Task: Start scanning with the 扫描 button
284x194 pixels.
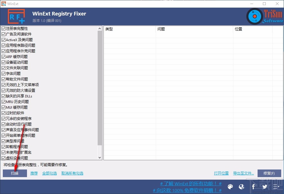Action: (x=14, y=173)
